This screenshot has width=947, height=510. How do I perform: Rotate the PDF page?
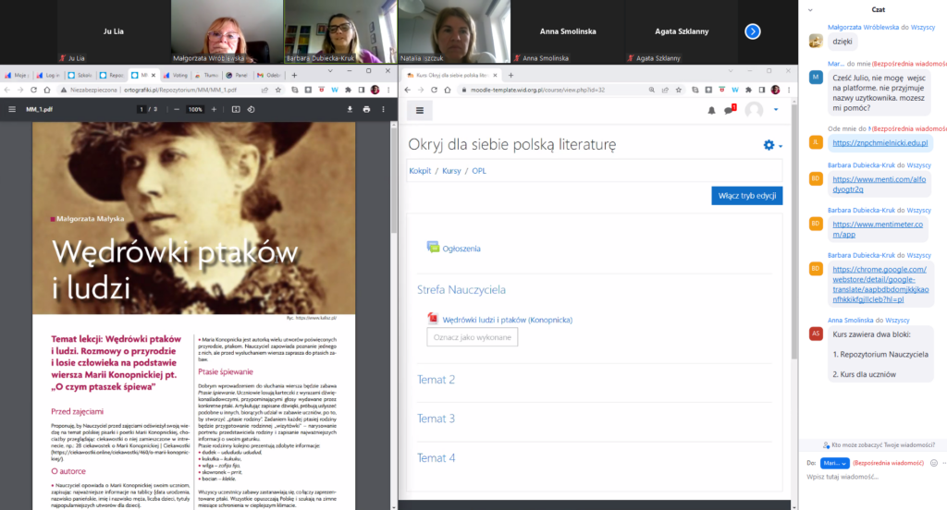pos(252,109)
